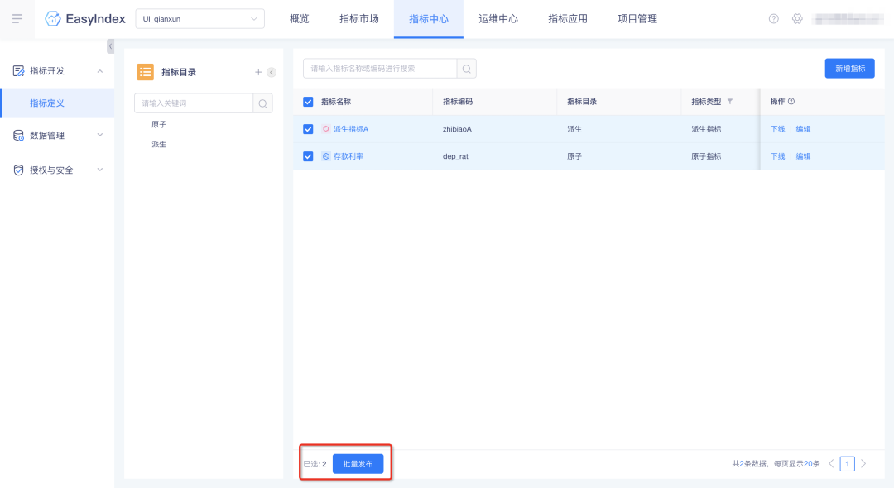Viewport: 894px width, 488px height.
Task: Click the catalog keyword search icon
Action: click(x=263, y=103)
